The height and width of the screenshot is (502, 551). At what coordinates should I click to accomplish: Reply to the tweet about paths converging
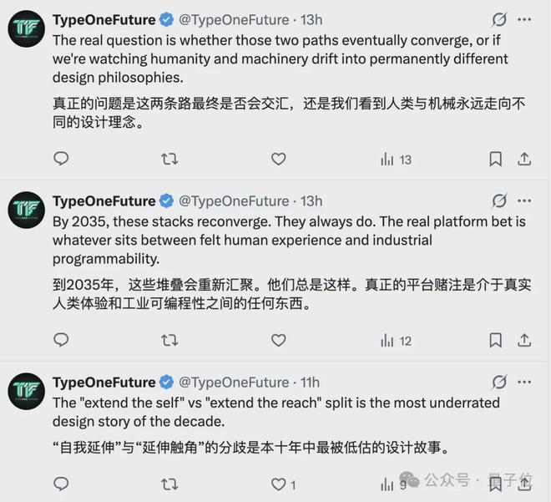60,159
